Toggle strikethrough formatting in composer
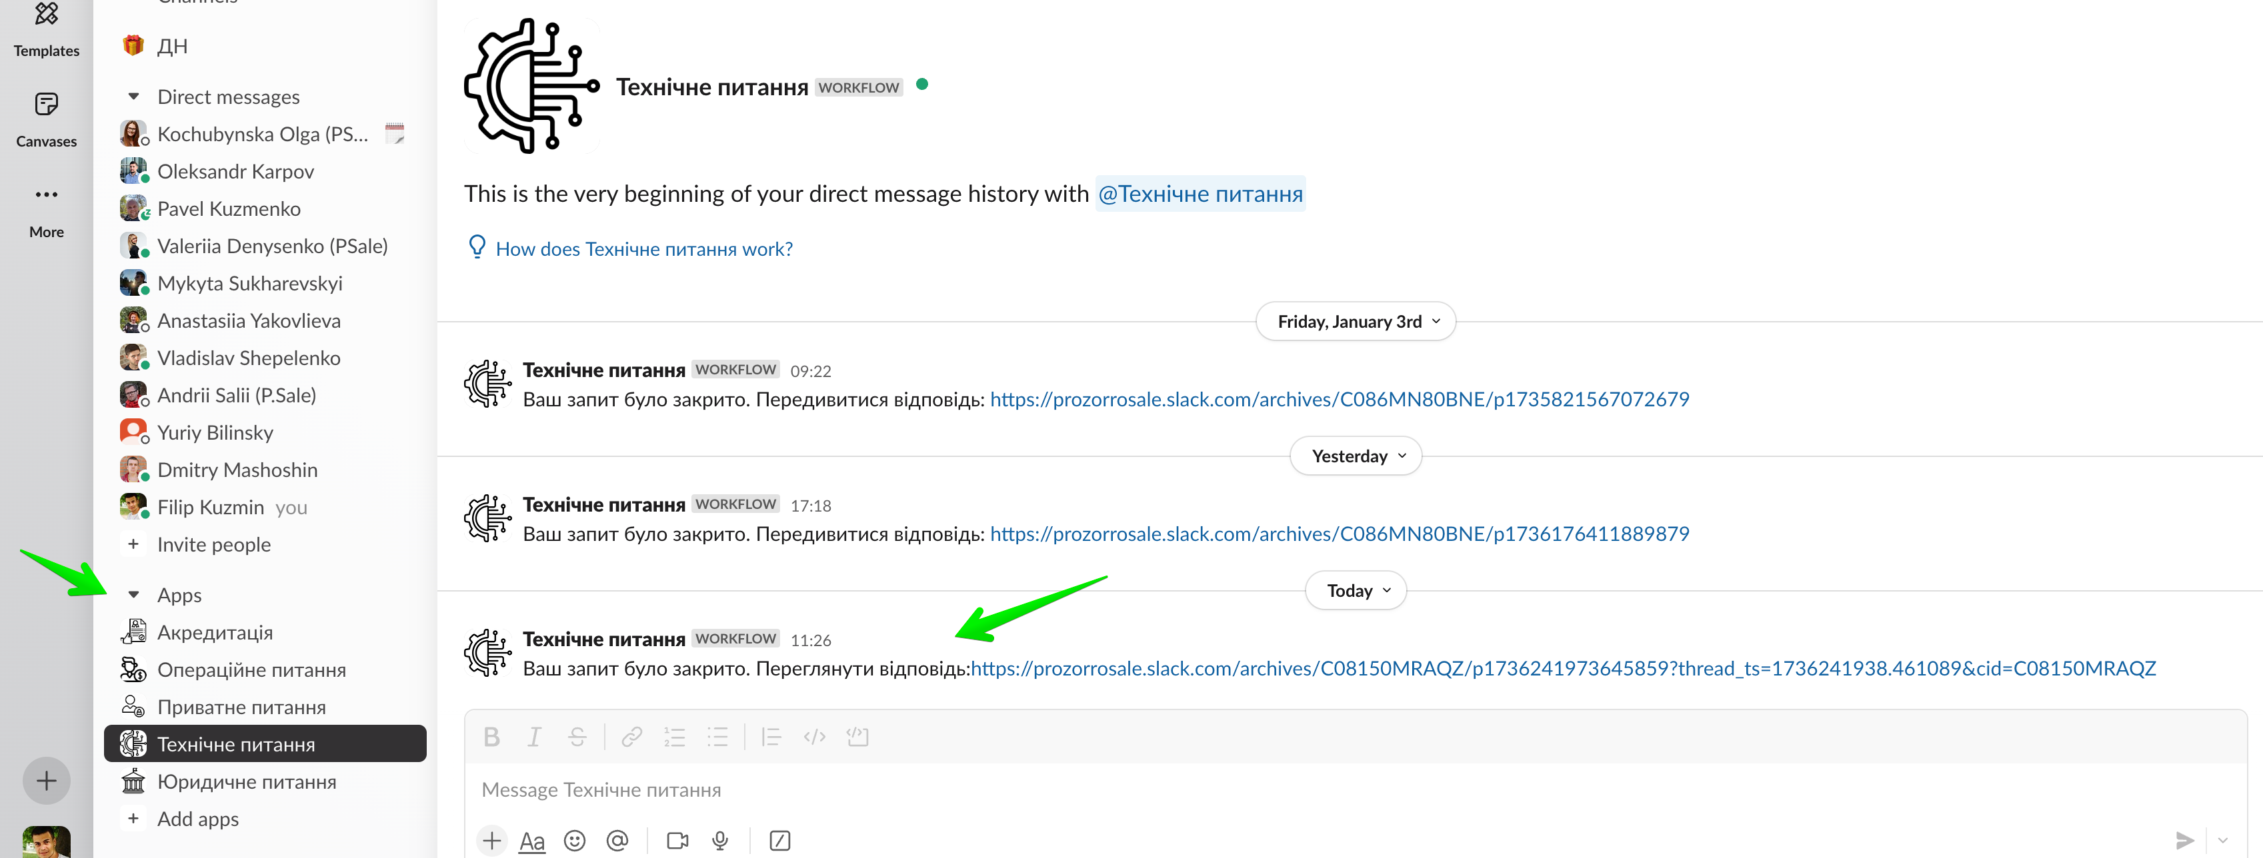The width and height of the screenshot is (2263, 858). coord(577,737)
